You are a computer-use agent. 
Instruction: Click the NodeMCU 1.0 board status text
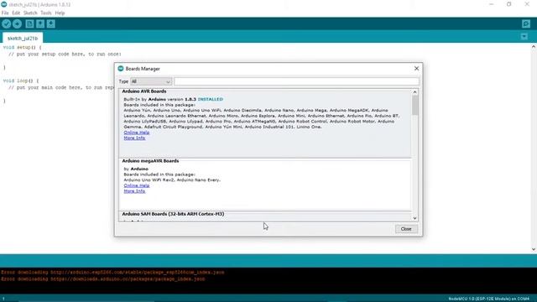pos(488,299)
